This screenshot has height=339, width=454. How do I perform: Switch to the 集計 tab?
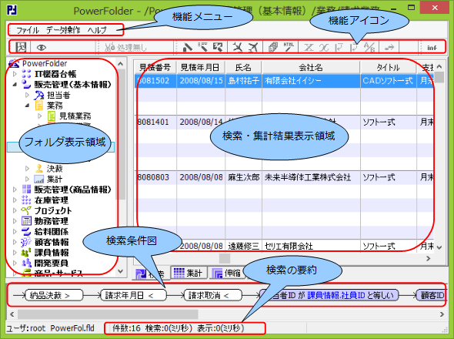[x=189, y=273]
